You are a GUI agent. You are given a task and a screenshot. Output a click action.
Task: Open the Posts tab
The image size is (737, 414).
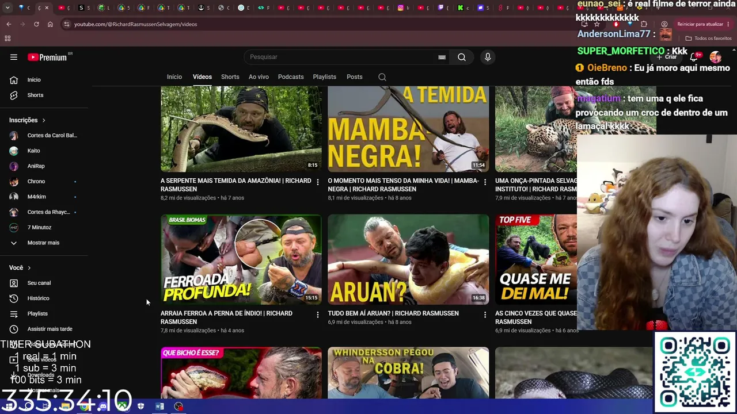[x=355, y=77]
